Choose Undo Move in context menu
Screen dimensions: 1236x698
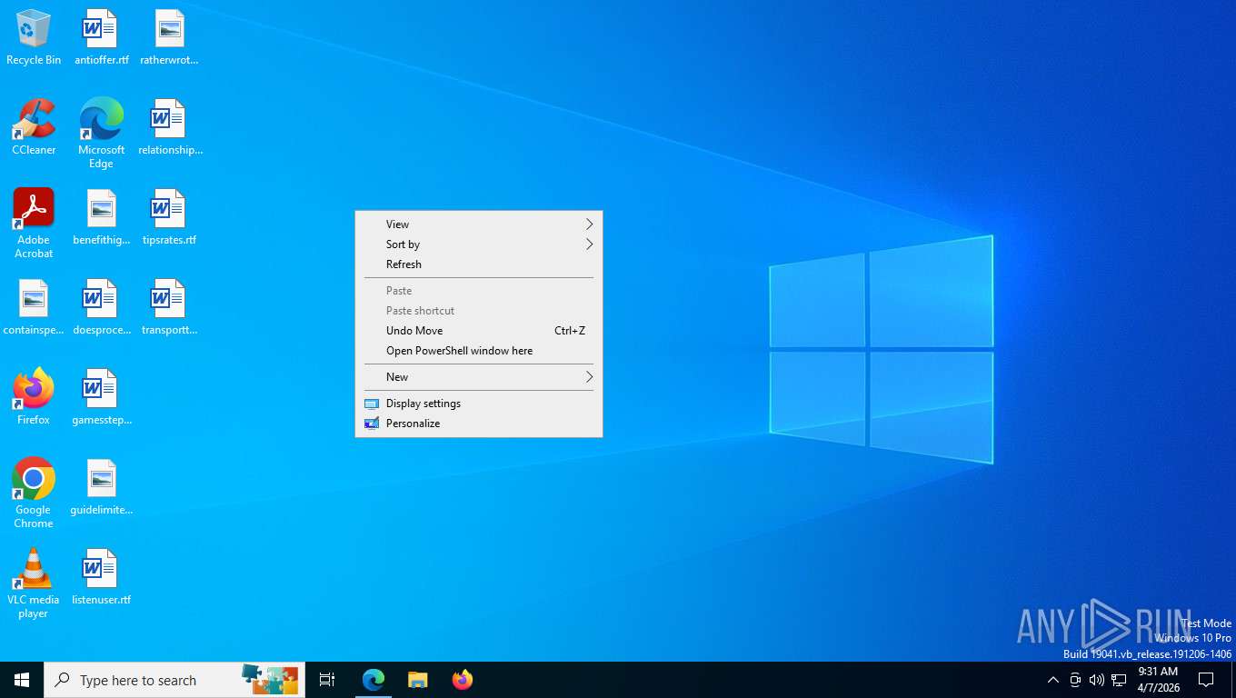coord(478,331)
